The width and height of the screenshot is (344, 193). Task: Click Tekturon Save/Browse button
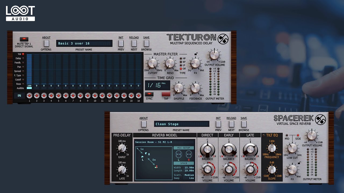click(x=146, y=43)
